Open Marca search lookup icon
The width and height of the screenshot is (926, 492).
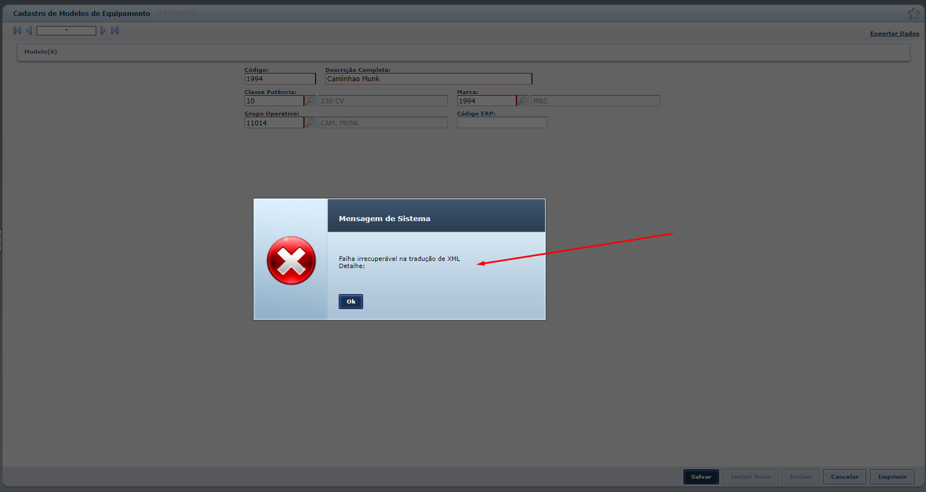click(523, 101)
